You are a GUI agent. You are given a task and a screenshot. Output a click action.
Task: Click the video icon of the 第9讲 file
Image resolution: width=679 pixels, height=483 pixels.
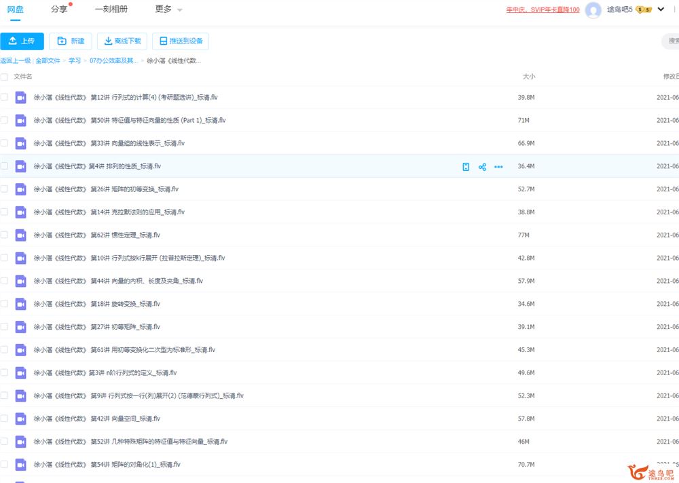(x=21, y=395)
